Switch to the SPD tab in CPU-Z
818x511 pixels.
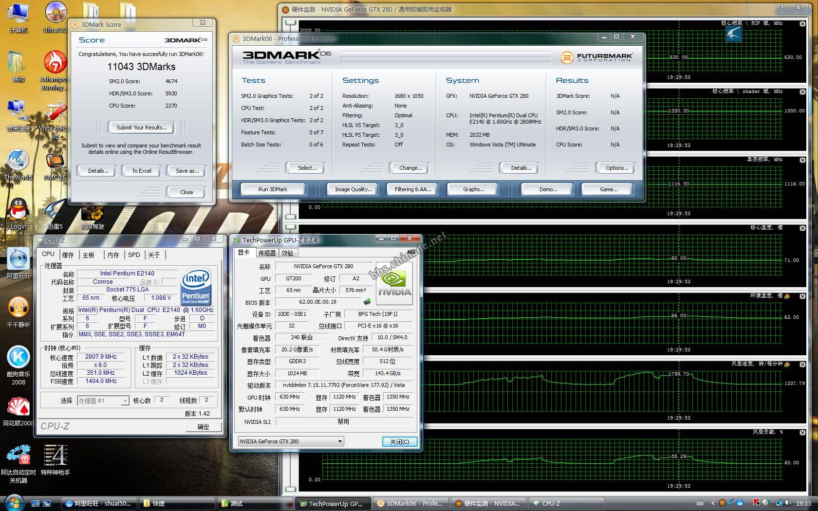pos(134,255)
